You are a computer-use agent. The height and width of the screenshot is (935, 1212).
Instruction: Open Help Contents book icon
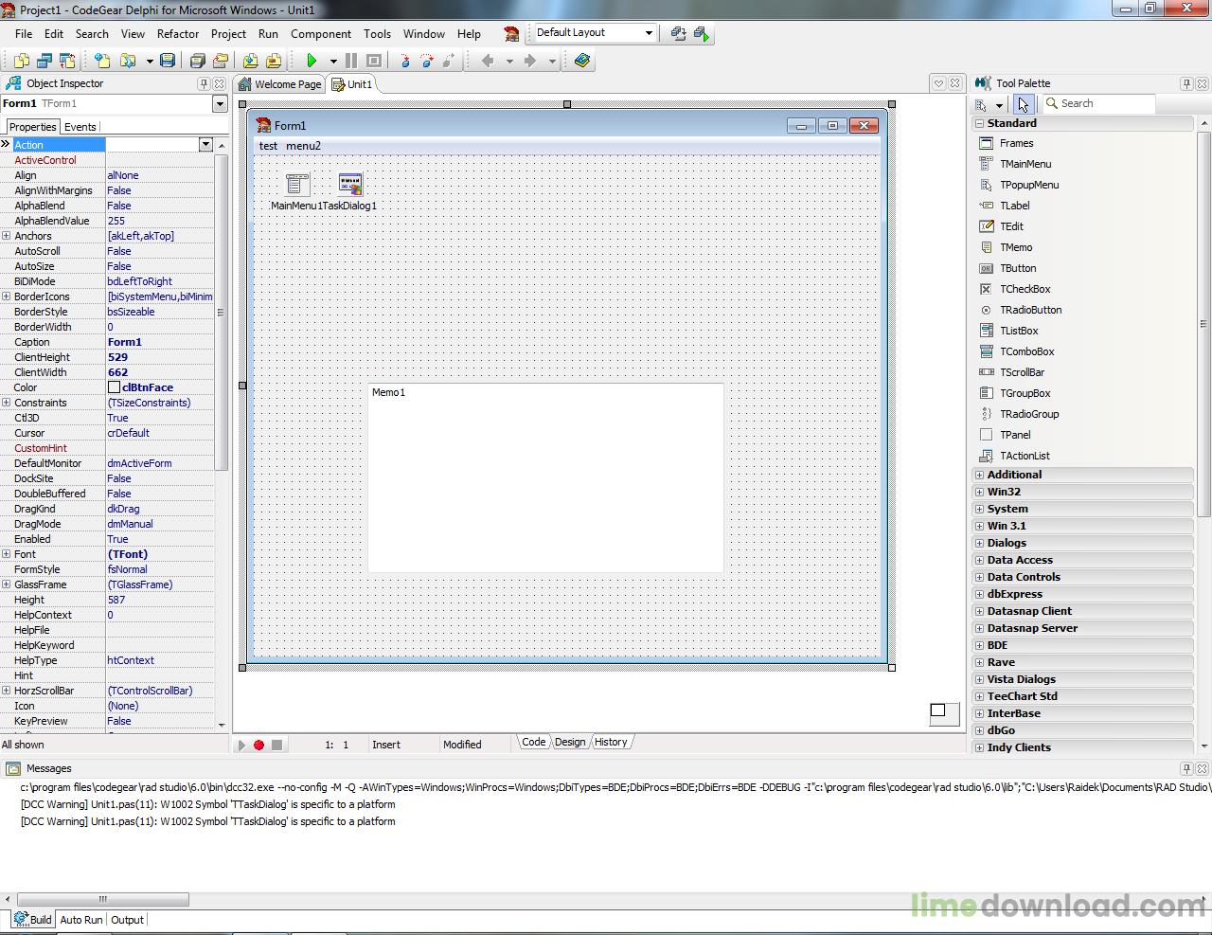582,61
